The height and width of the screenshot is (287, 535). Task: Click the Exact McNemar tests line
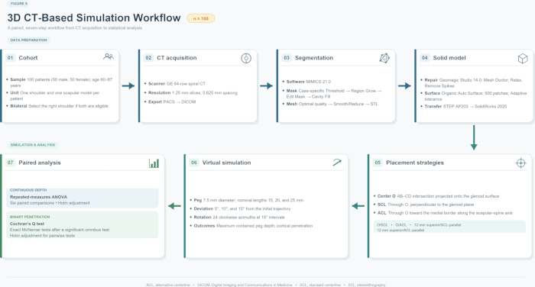(x=60, y=230)
